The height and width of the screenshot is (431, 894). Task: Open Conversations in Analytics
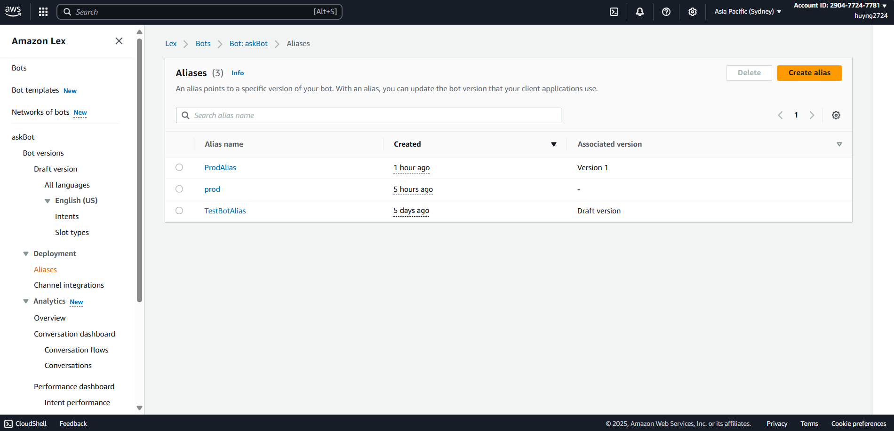[x=68, y=366]
